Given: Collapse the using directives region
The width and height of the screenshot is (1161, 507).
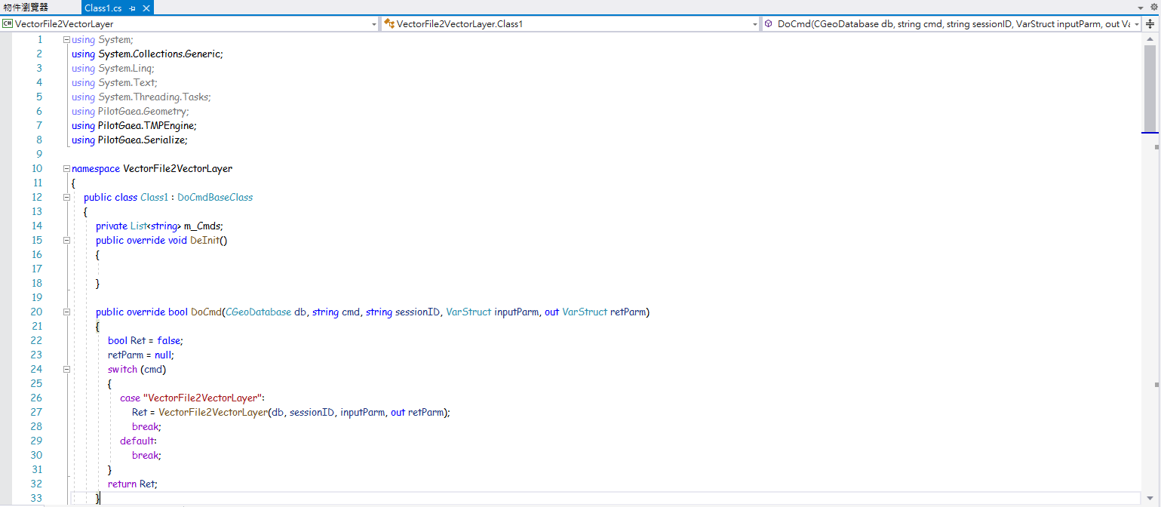Looking at the screenshot, I should tap(66, 39).
